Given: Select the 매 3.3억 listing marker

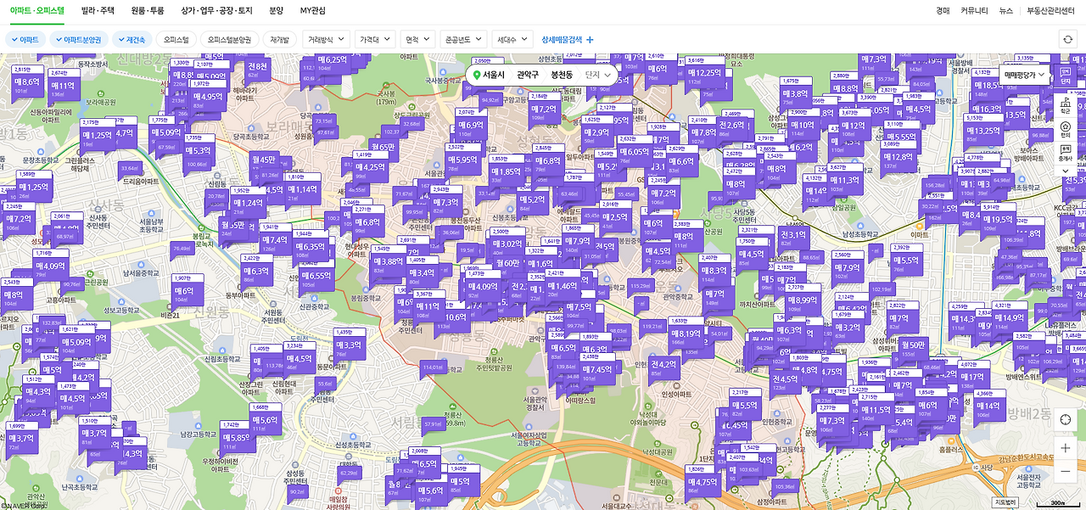Looking at the screenshot, I should coord(348,346).
